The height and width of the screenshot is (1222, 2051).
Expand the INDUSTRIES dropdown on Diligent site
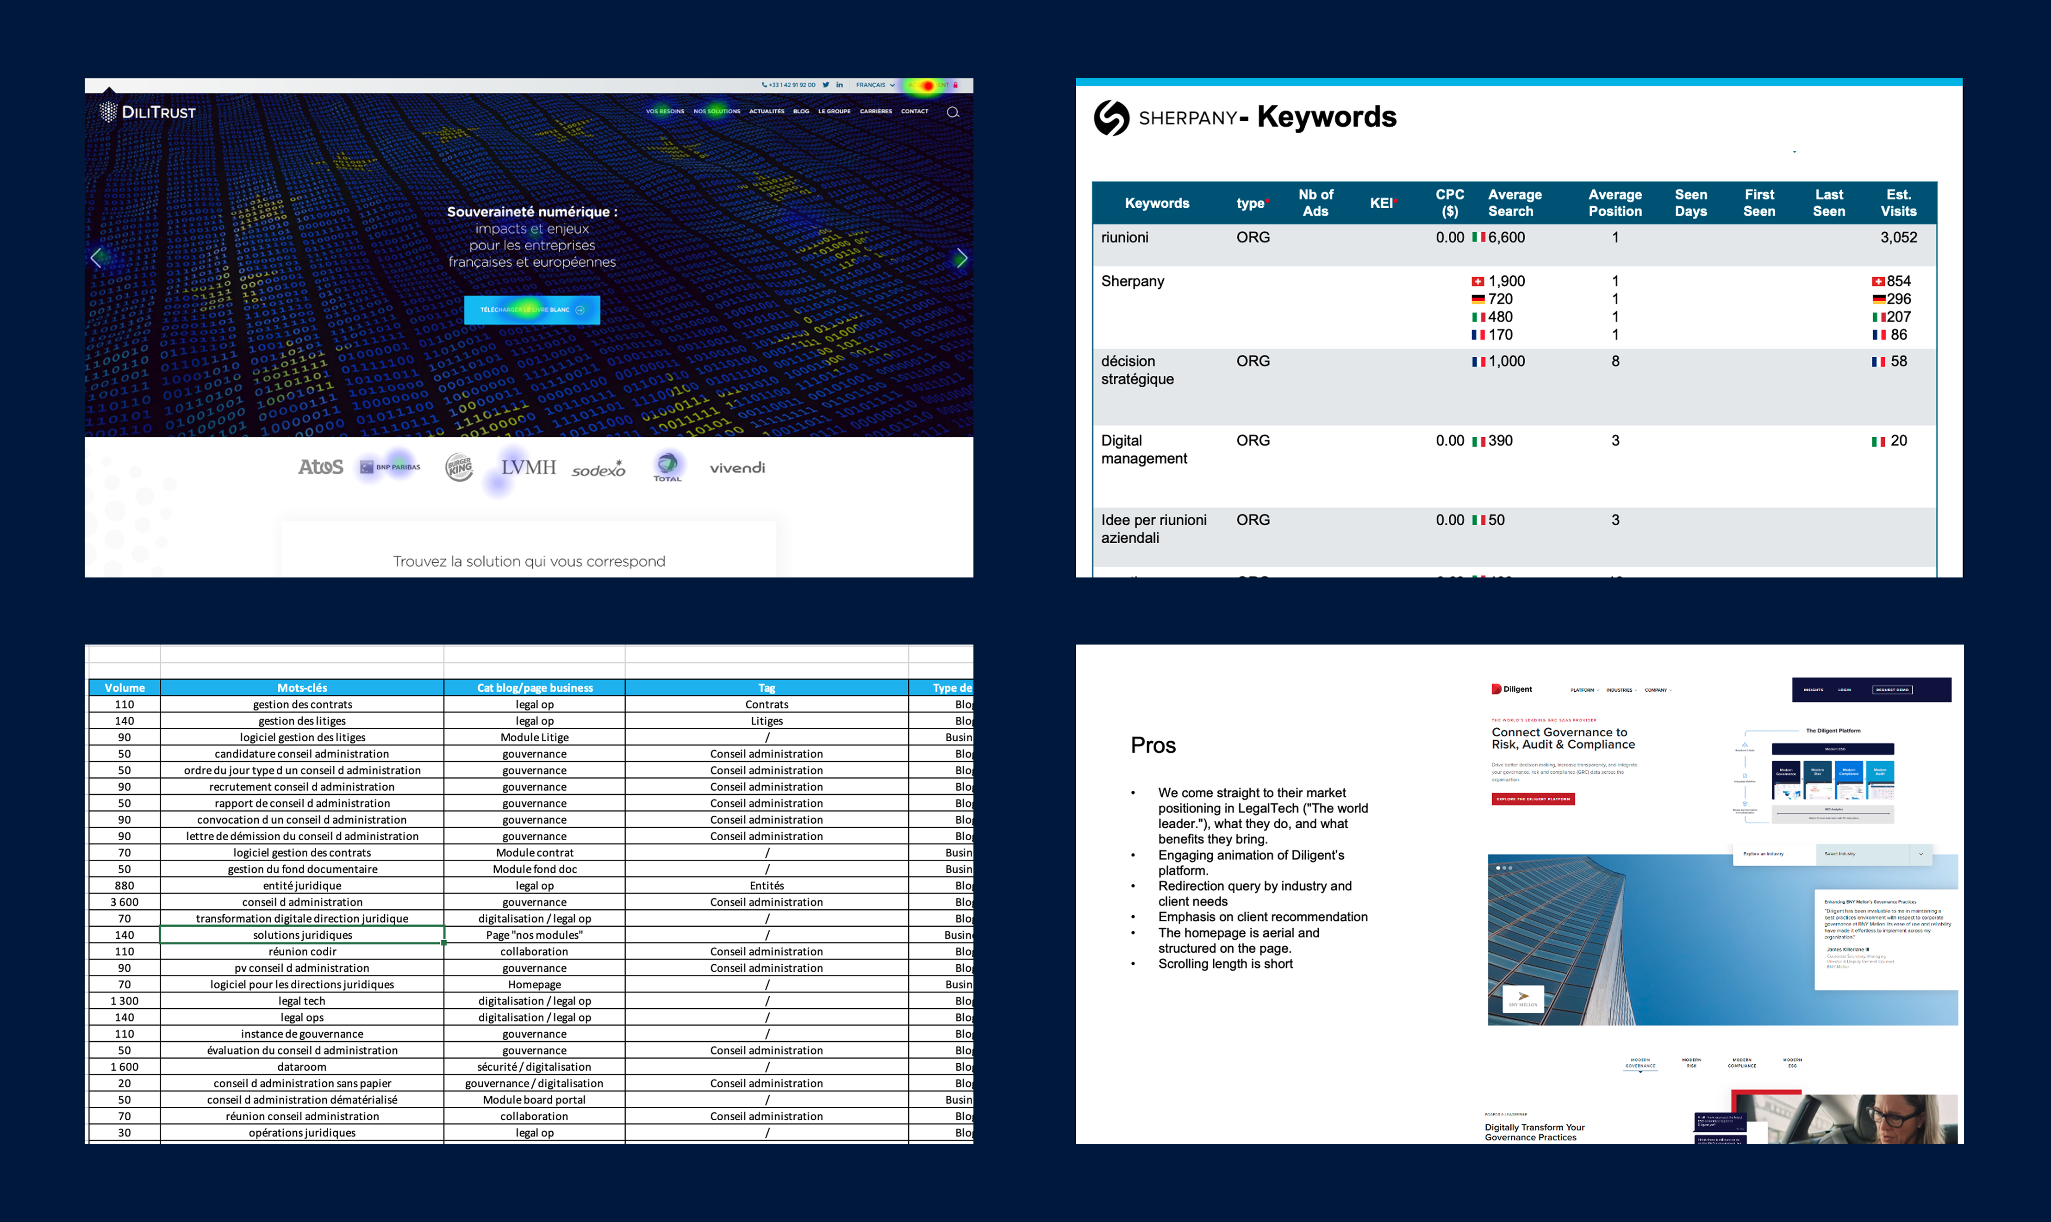click(x=1621, y=690)
